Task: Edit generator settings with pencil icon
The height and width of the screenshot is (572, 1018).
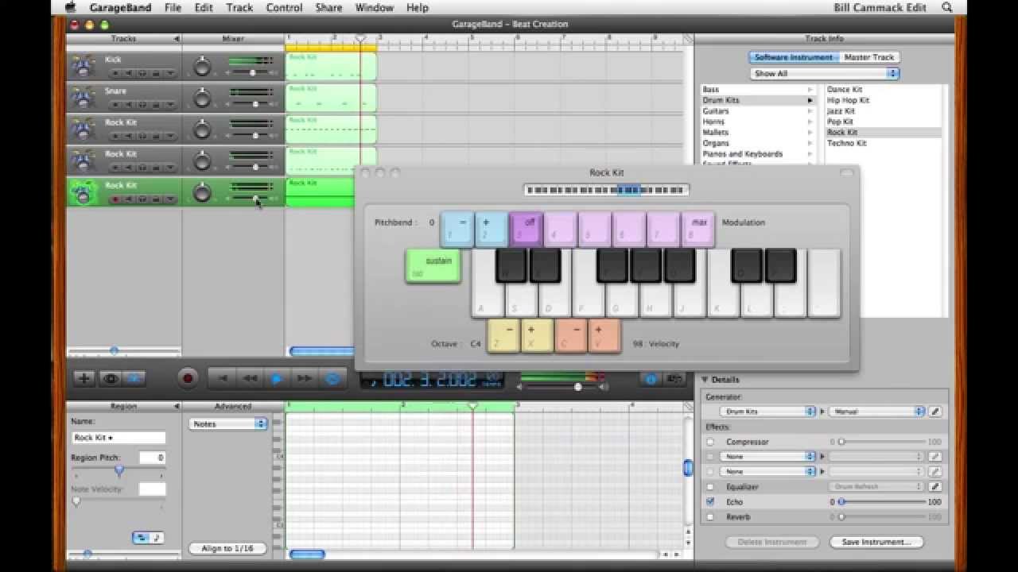Action: (x=935, y=412)
